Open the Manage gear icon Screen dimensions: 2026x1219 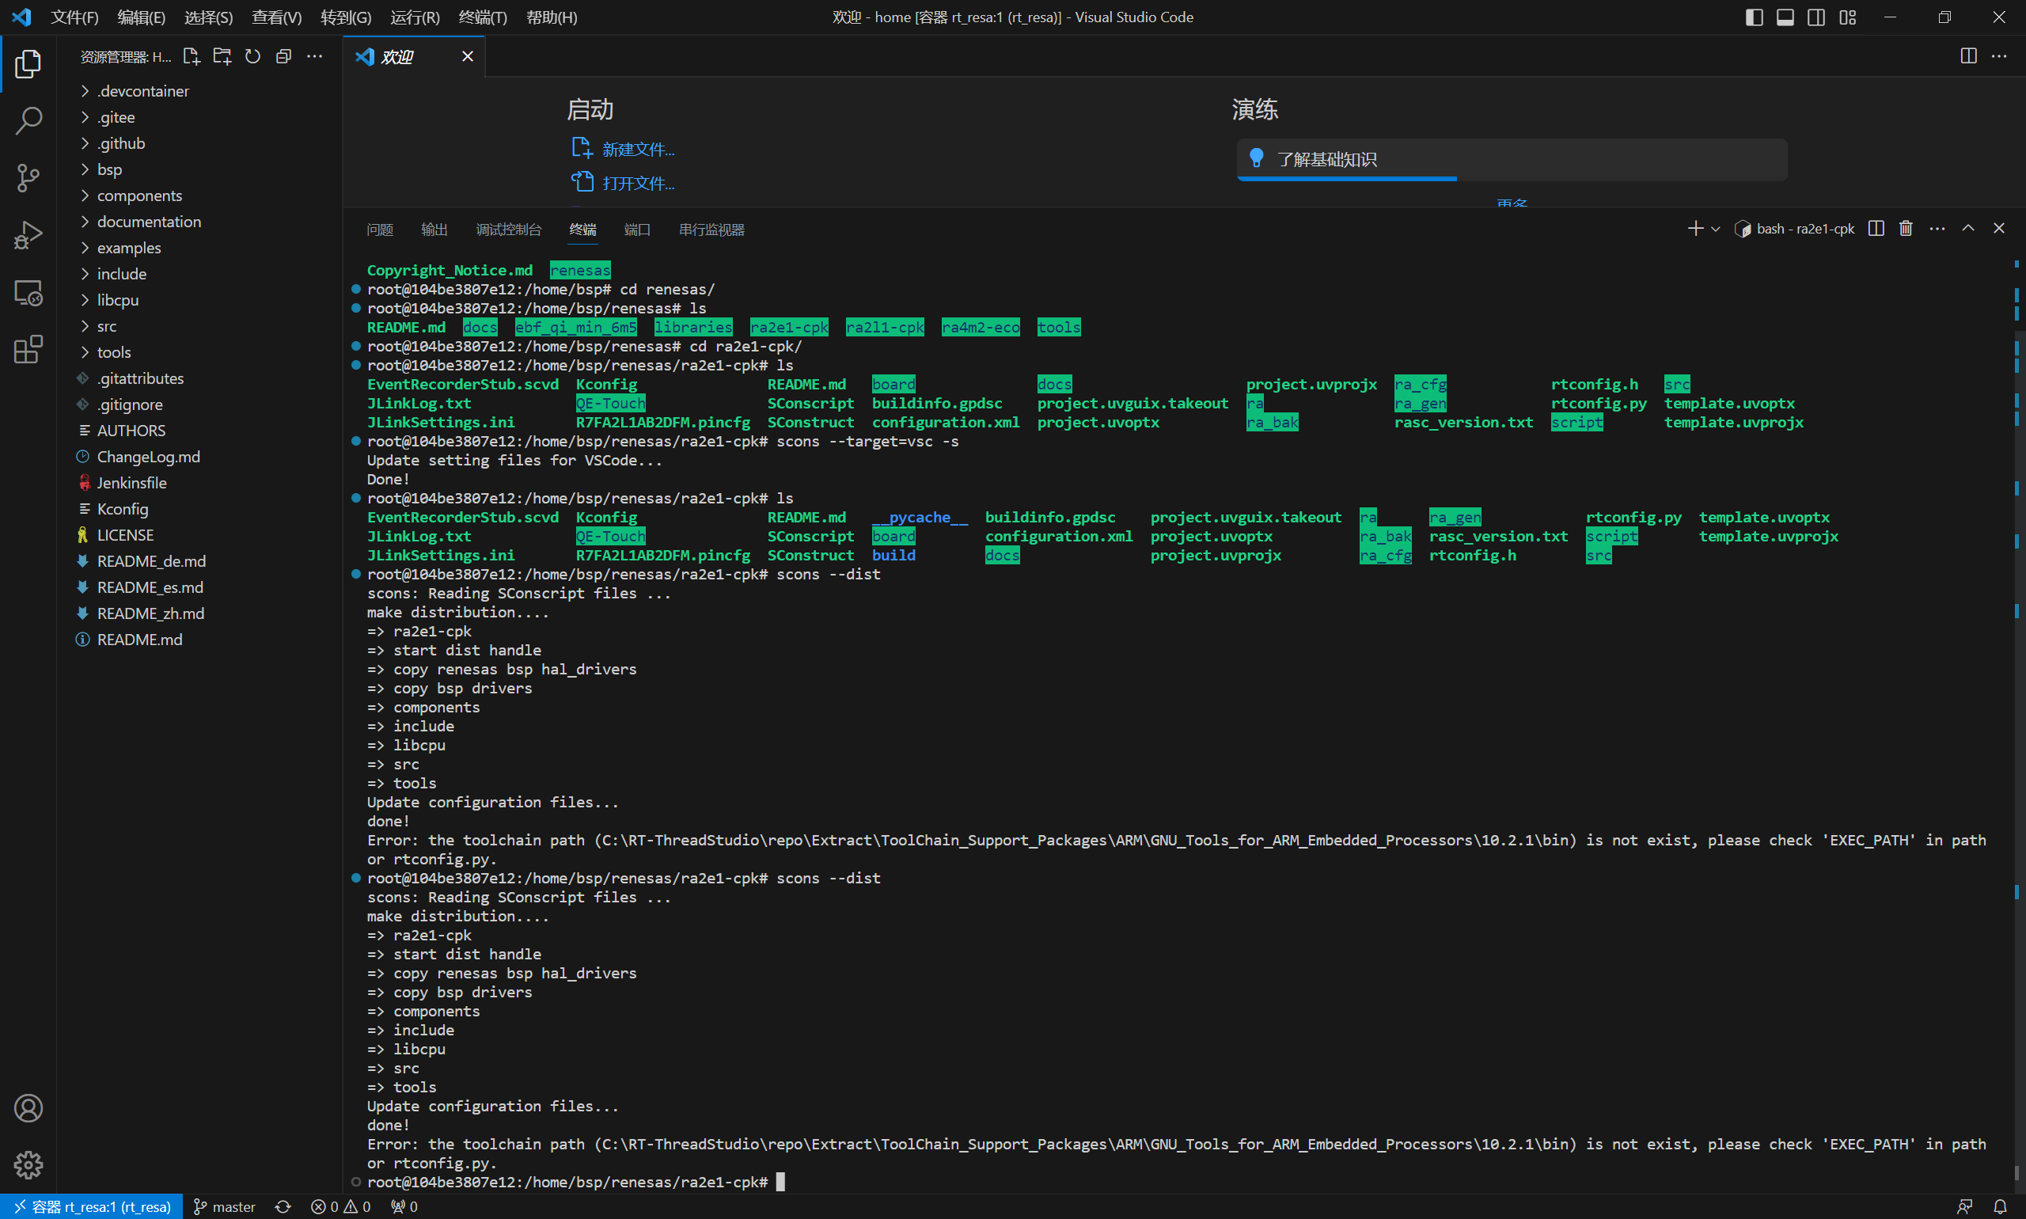pos(28,1165)
